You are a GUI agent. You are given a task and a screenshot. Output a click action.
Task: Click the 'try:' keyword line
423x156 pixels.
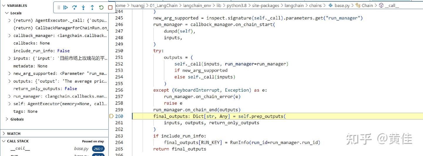point(159,51)
